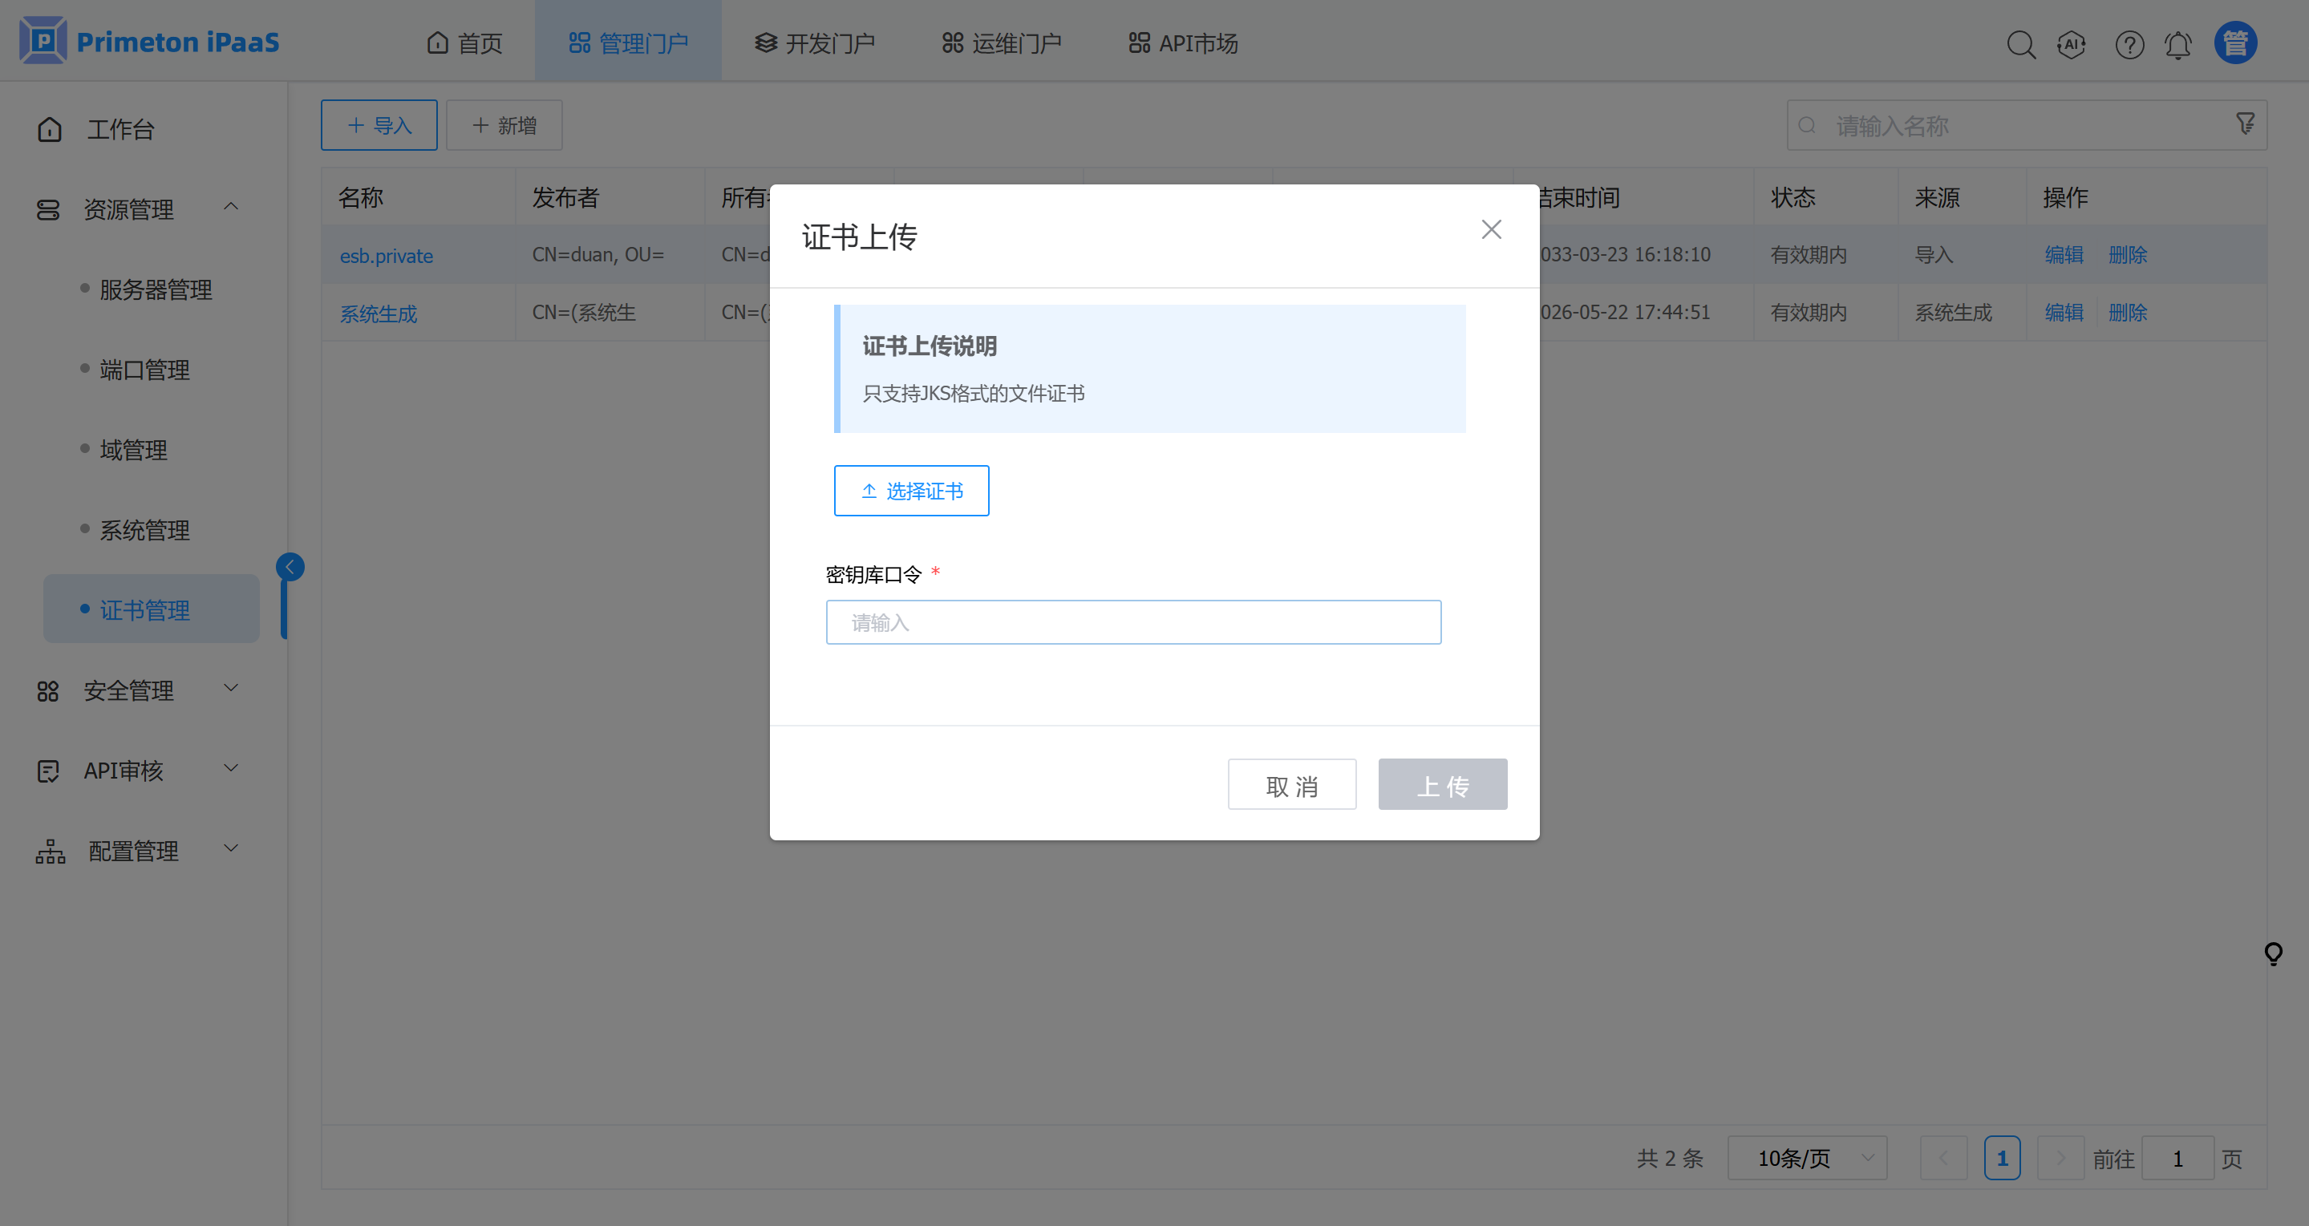The height and width of the screenshot is (1226, 2309).
Task: Click the lightbulb tip icon
Action: click(2272, 953)
